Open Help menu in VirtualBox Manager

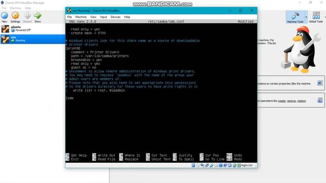coord(28,8)
